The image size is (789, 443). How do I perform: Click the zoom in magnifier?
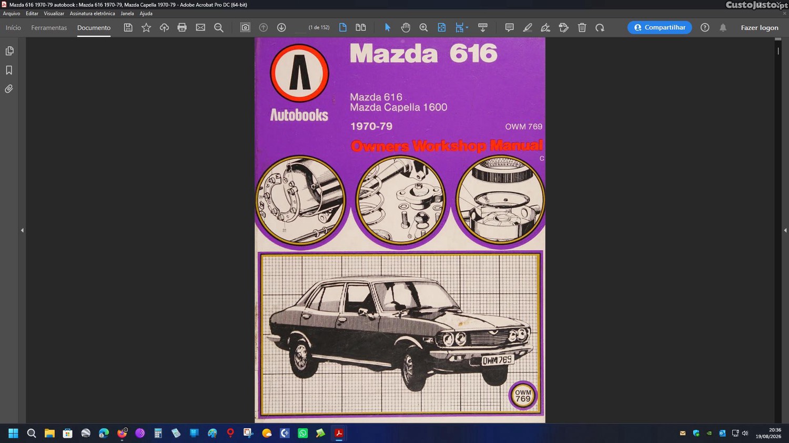pyautogui.click(x=423, y=27)
